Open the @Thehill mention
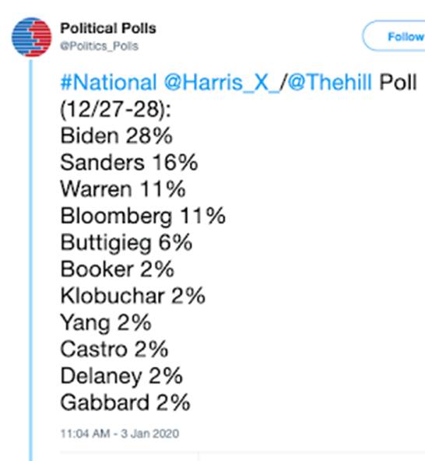 329,82
